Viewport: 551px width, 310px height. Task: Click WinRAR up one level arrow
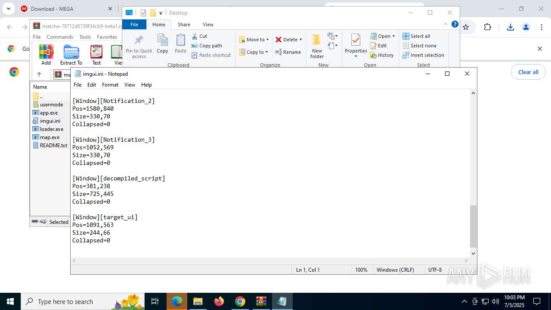(x=39, y=74)
